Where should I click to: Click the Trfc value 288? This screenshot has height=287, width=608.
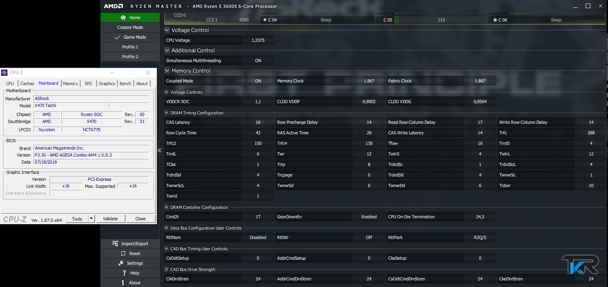(591, 133)
